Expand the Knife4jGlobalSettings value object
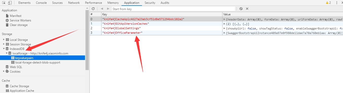343x93 pixels. [x=224, y=28]
